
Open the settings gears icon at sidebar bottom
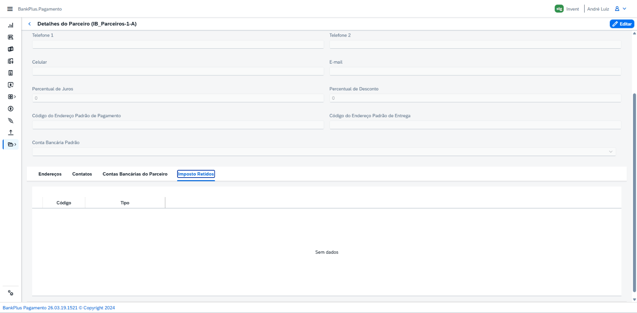[x=11, y=293]
